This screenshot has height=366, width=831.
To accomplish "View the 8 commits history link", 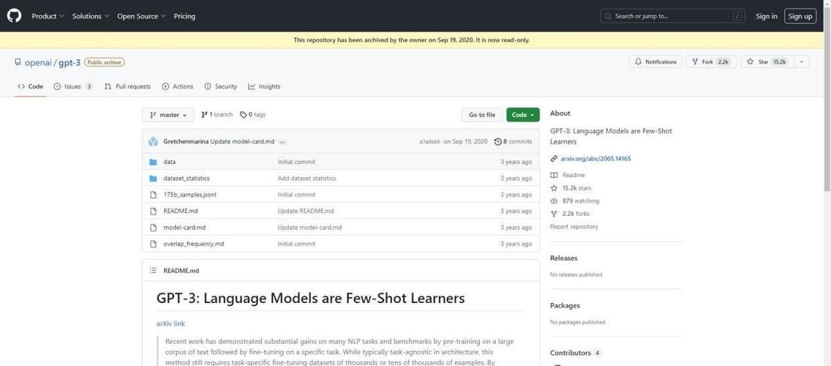I will pos(513,142).
